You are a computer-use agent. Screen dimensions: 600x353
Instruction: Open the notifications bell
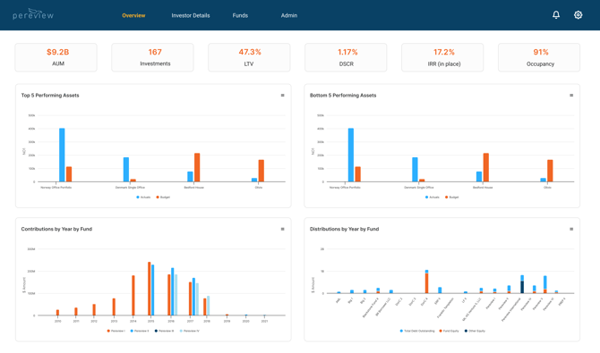tap(556, 15)
